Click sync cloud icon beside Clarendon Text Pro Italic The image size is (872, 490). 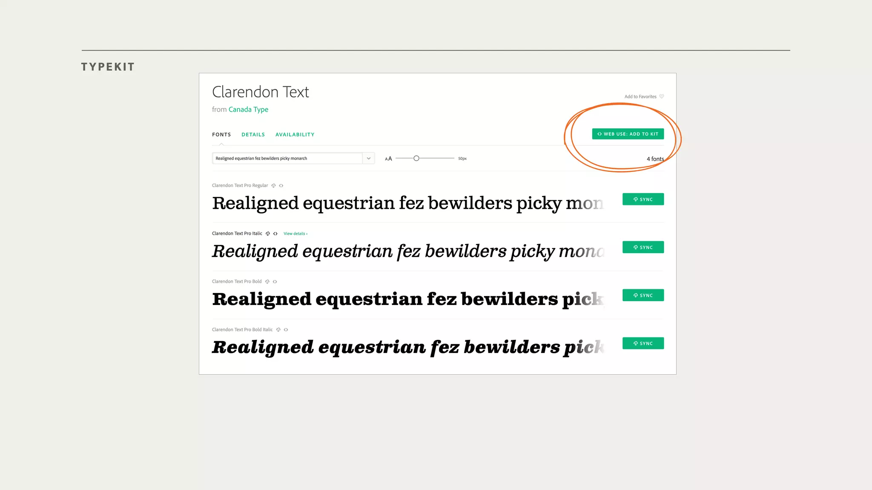(268, 234)
